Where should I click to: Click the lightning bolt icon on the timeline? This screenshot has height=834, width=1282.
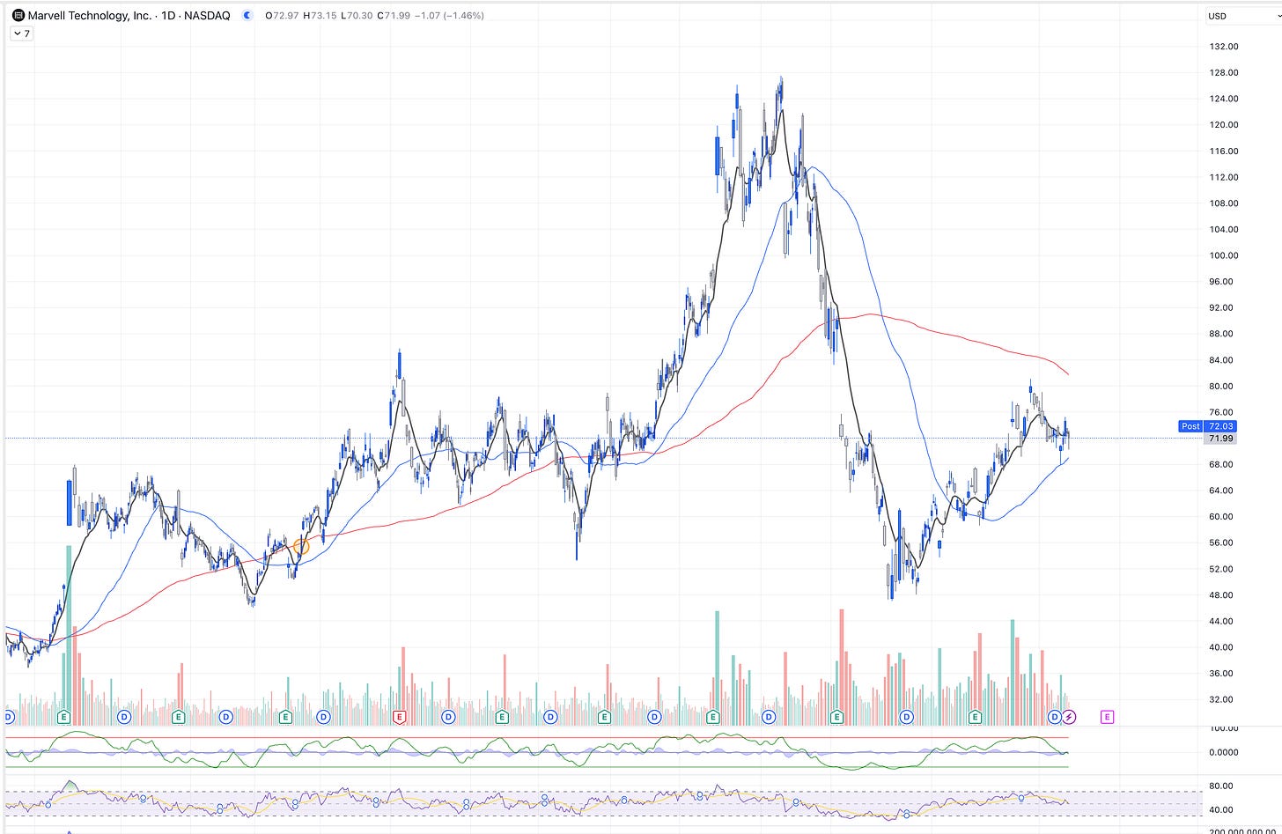pyautogui.click(x=1068, y=717)
